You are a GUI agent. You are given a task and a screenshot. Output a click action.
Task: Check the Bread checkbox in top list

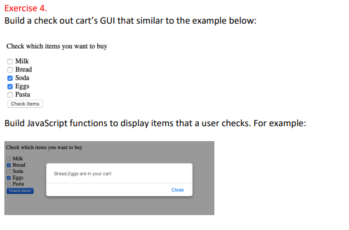click(10, 70)
